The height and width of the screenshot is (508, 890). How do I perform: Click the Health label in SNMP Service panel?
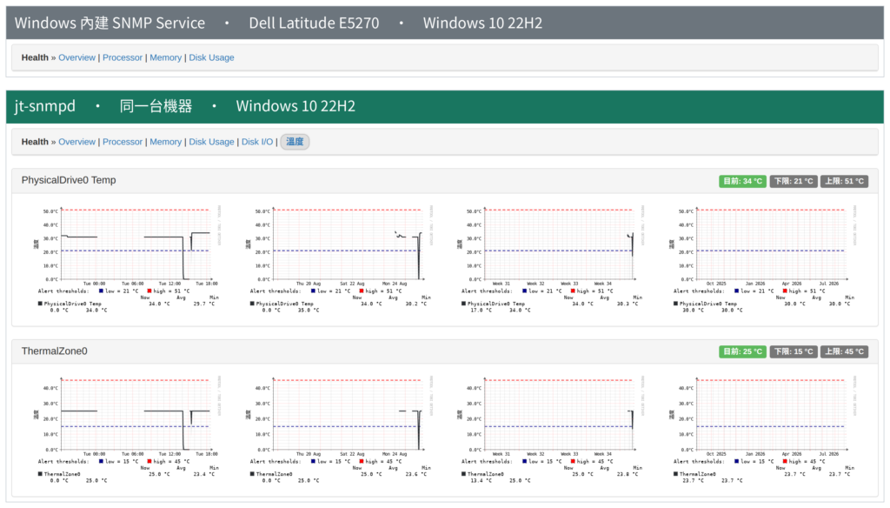pyautogui.click(x=35, y=57)
